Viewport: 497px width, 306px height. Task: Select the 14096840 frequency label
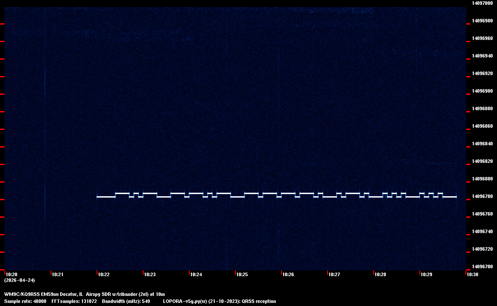coord(483,144)
